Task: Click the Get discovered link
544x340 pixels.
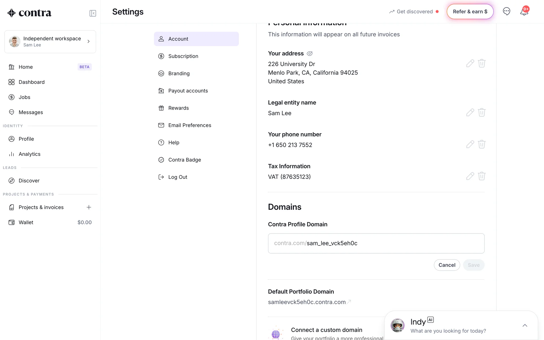Action: pyautogui.click(x=414, y=12)
